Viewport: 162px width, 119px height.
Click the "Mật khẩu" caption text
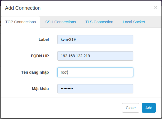pyautogui.click(x=40, y=89)
